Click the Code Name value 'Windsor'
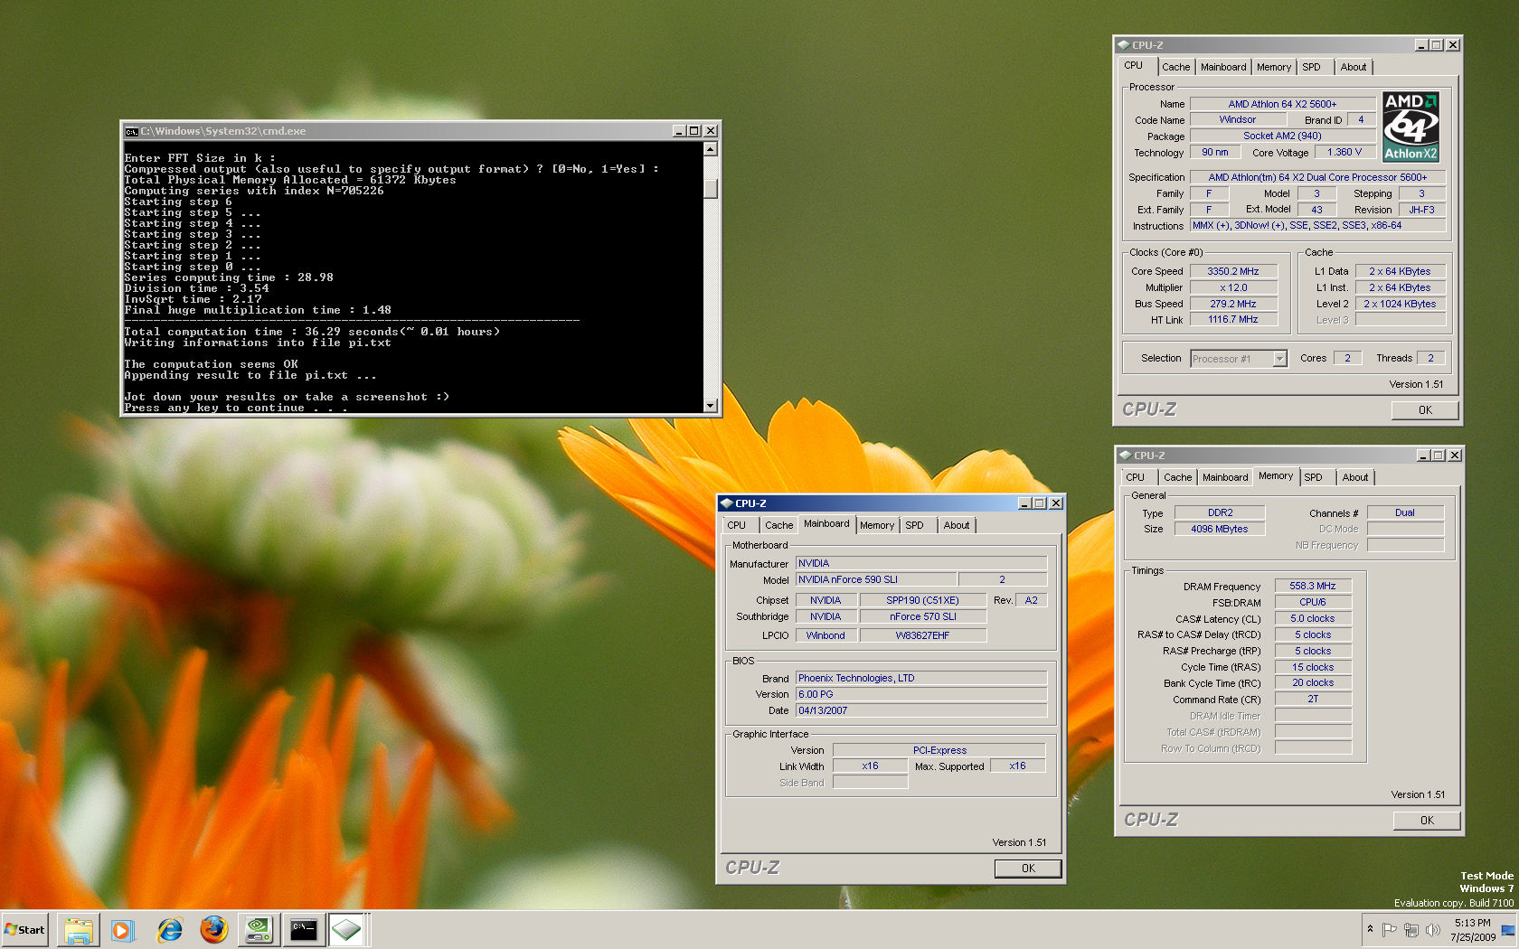Screen dimensions: 1519x949 (1237, 119)
